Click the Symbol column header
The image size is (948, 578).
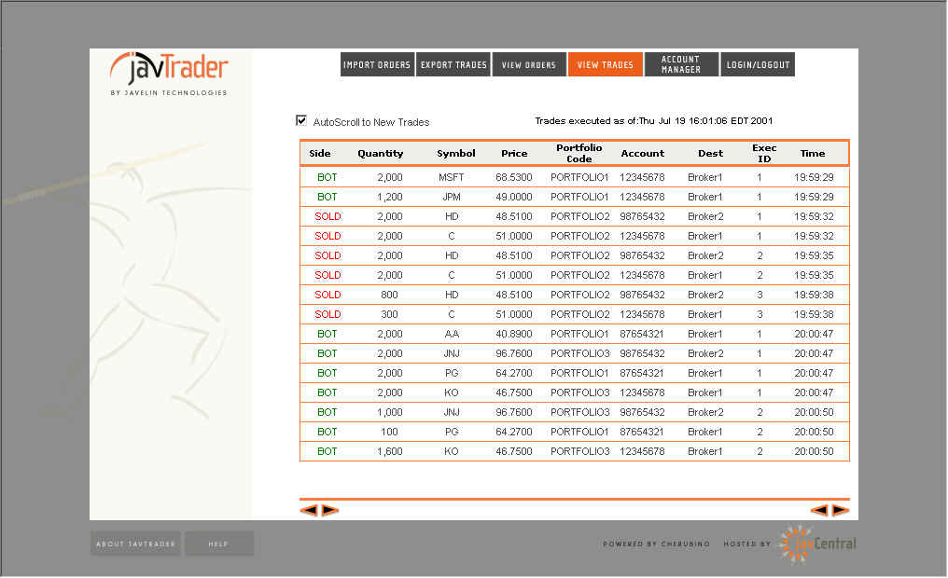pos(456,154)
